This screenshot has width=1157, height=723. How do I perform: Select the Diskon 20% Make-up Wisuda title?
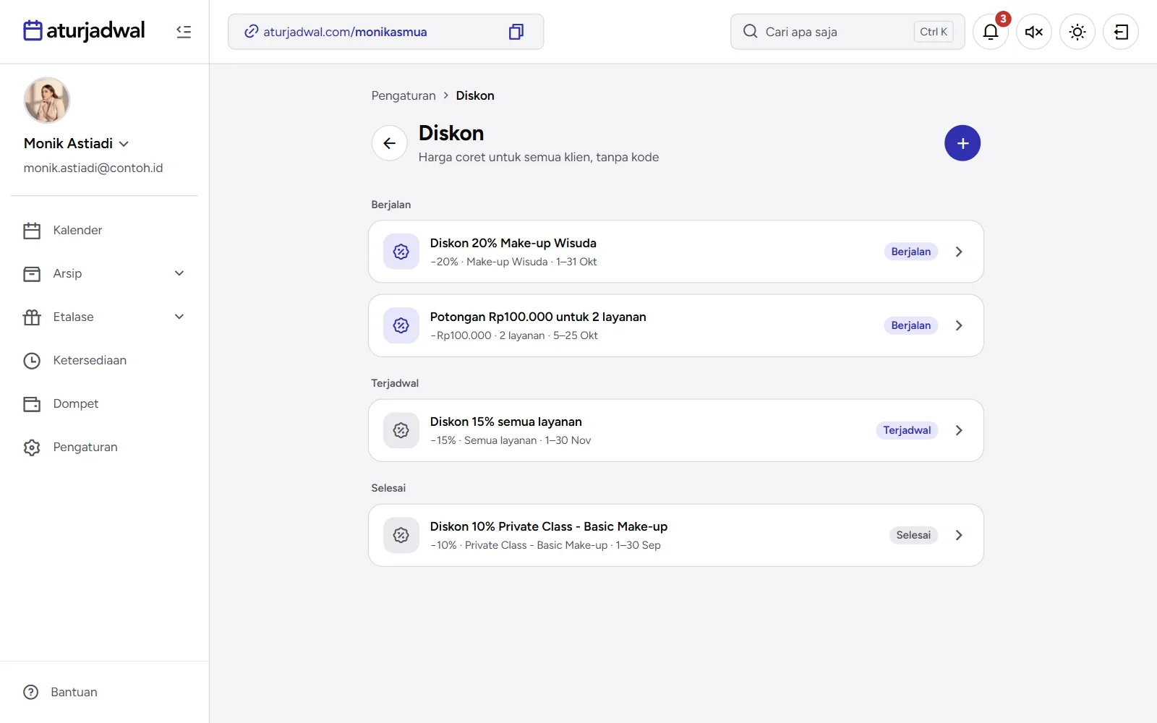pos(513,243)
